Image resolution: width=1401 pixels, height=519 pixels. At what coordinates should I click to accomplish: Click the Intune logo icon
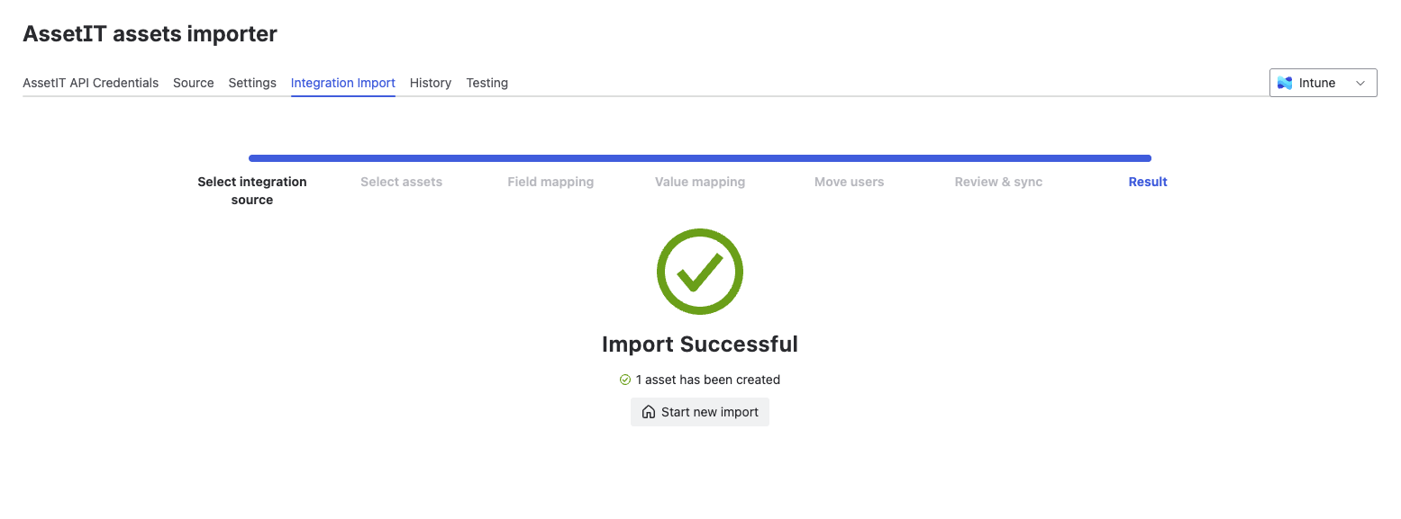click(x=1285, y=83)
